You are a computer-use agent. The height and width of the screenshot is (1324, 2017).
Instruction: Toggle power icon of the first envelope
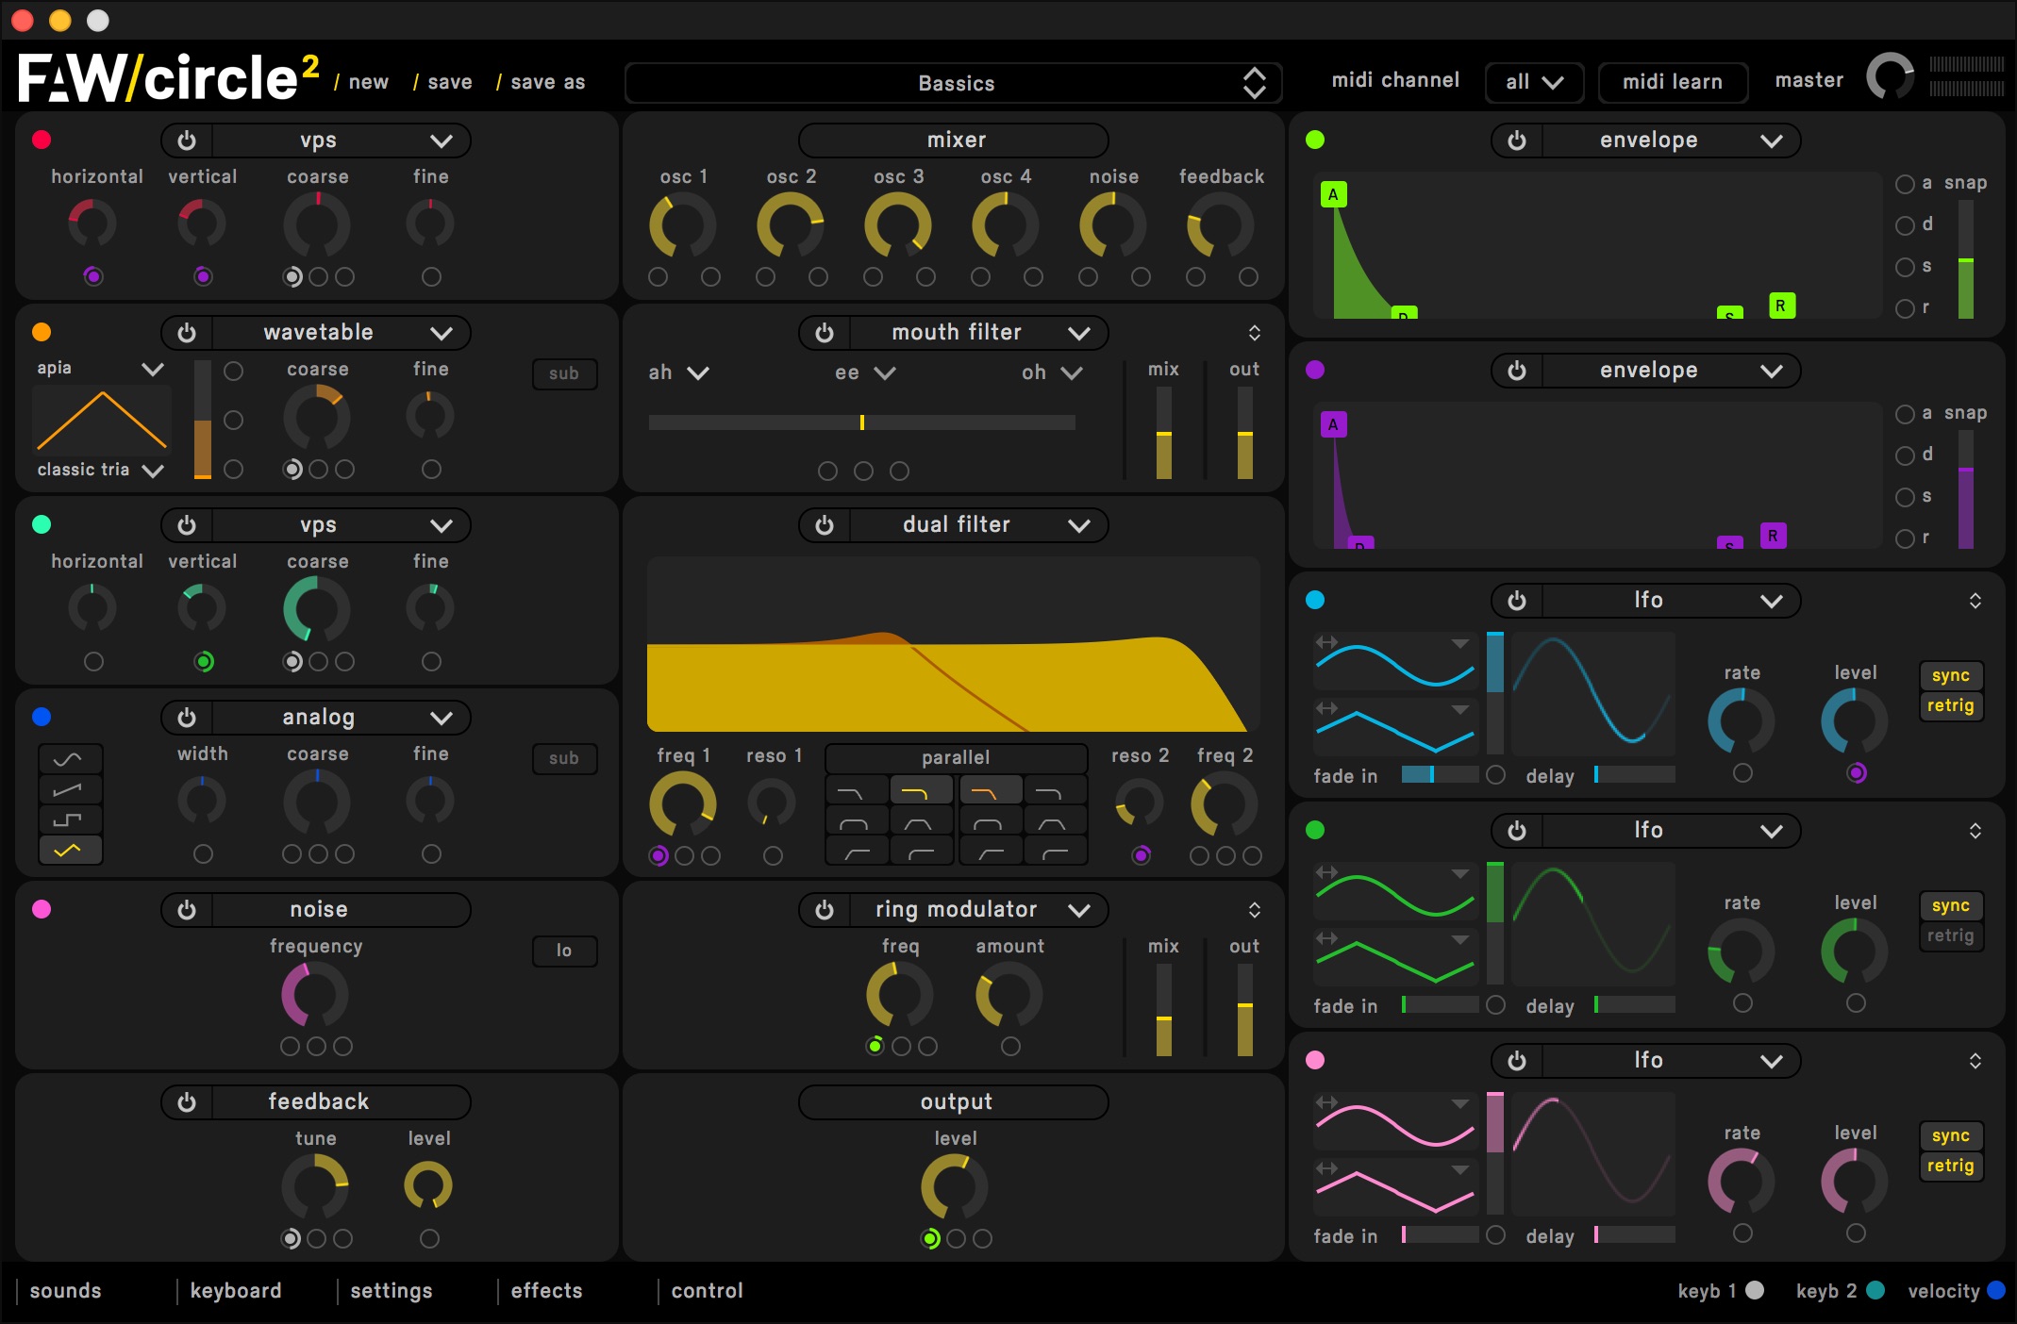pos(1517,141)
